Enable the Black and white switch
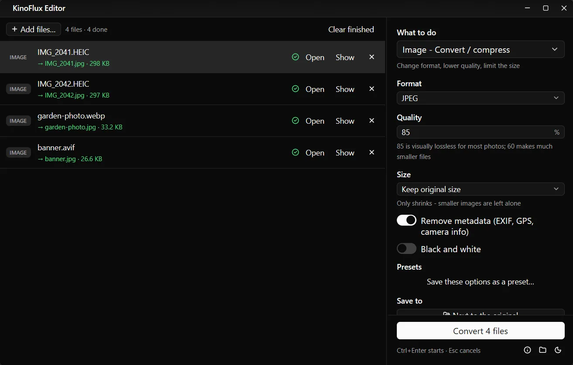The height and width of the screenshot is (365, 573). pyautogui.click(x=406, y=249)
